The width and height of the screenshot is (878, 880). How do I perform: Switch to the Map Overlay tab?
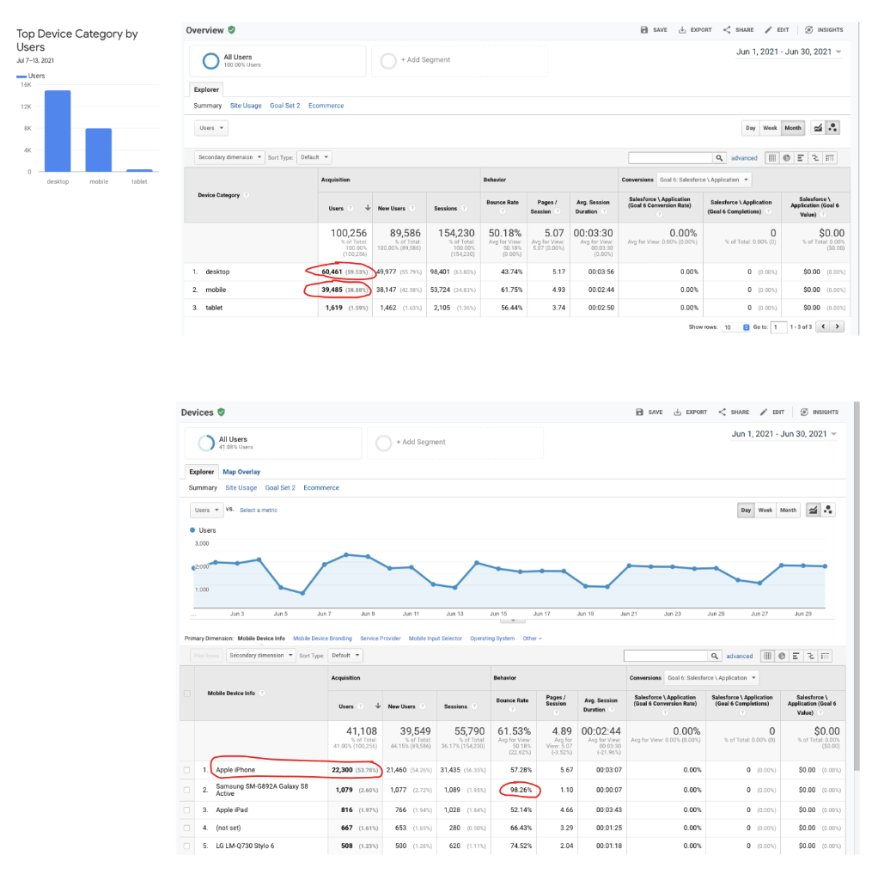pos(241,471)
